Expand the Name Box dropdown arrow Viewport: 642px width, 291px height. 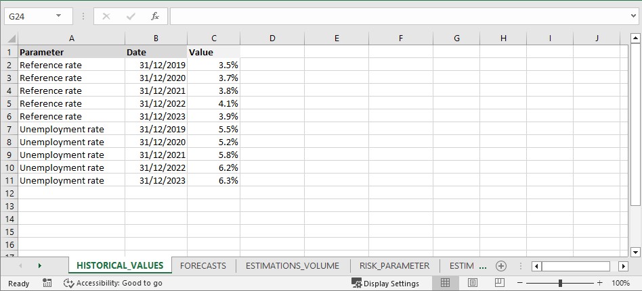coord(58,16)
